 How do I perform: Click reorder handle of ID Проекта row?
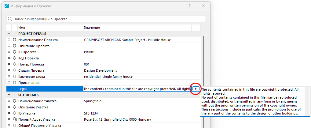[9, 52]
